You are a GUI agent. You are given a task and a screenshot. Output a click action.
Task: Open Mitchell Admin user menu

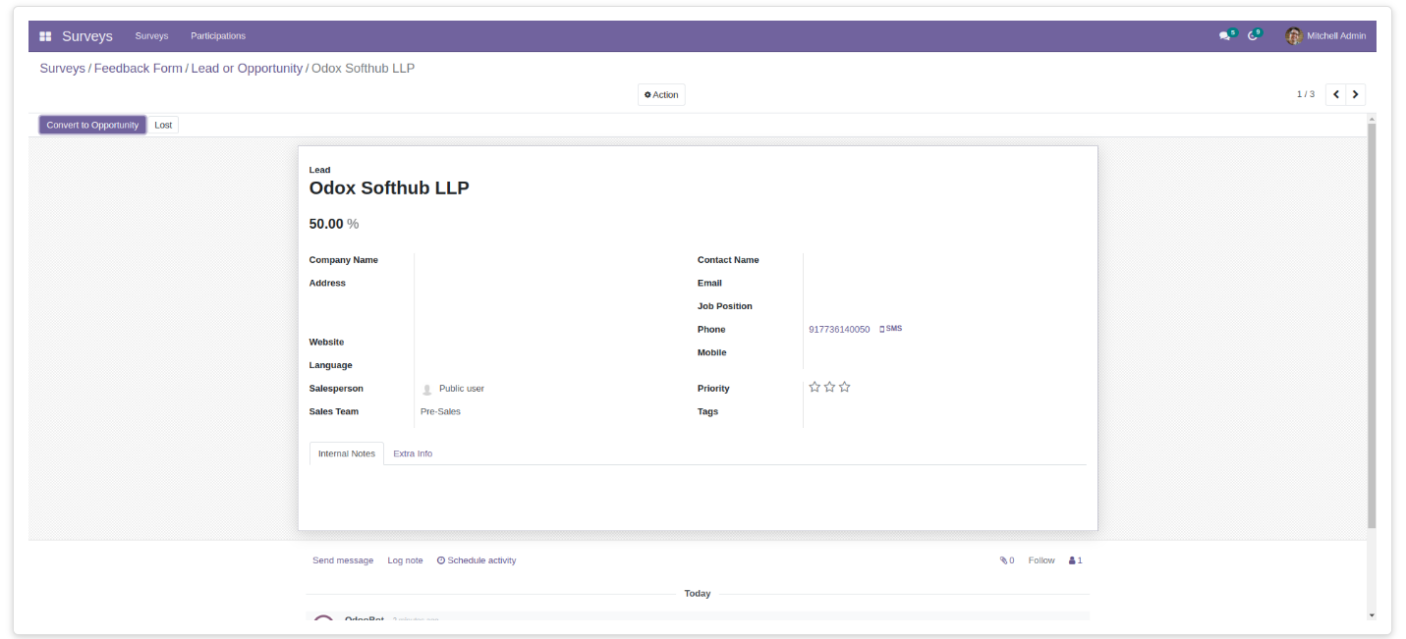coord(1325,36)
